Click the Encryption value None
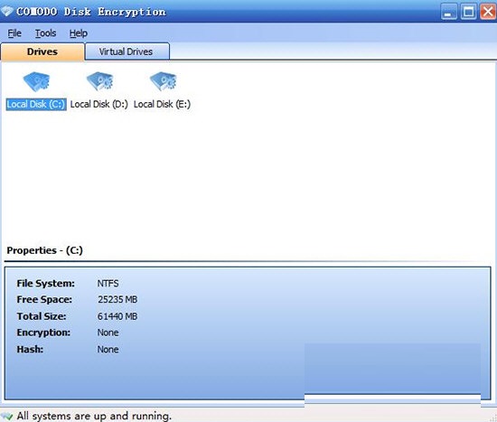 point(108,333)
